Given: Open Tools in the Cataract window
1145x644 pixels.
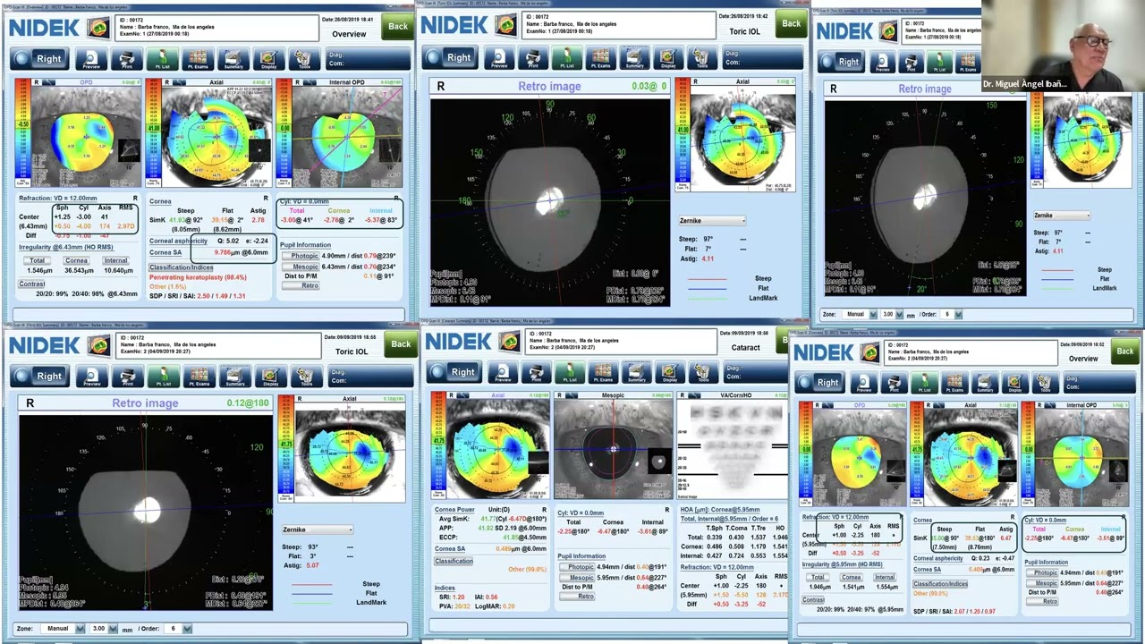Looking at the screenshot, I should [704, 373].
